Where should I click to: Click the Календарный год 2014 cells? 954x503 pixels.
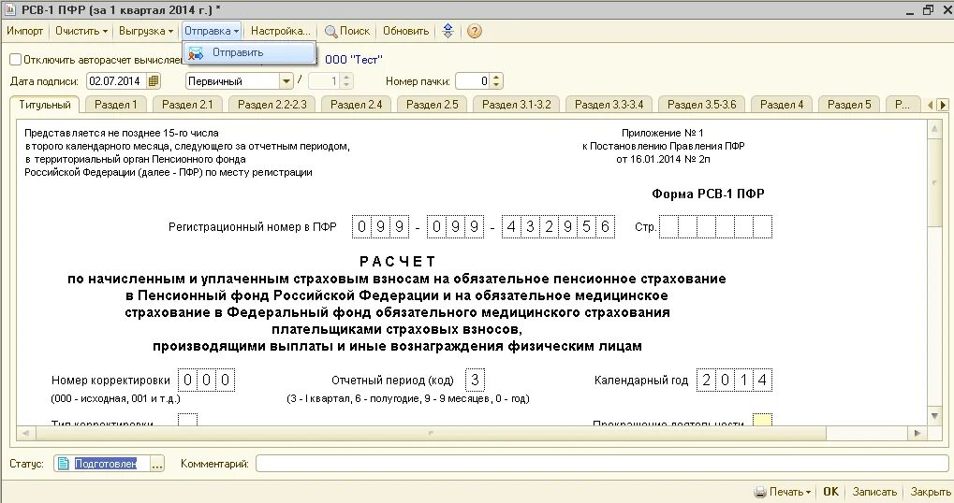(734, 381)
